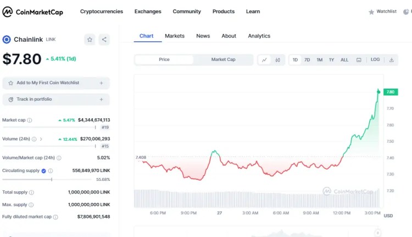Screen dimensions: 412x237
Task: Click the 5.41% (1d) price change
Action: 61,59
